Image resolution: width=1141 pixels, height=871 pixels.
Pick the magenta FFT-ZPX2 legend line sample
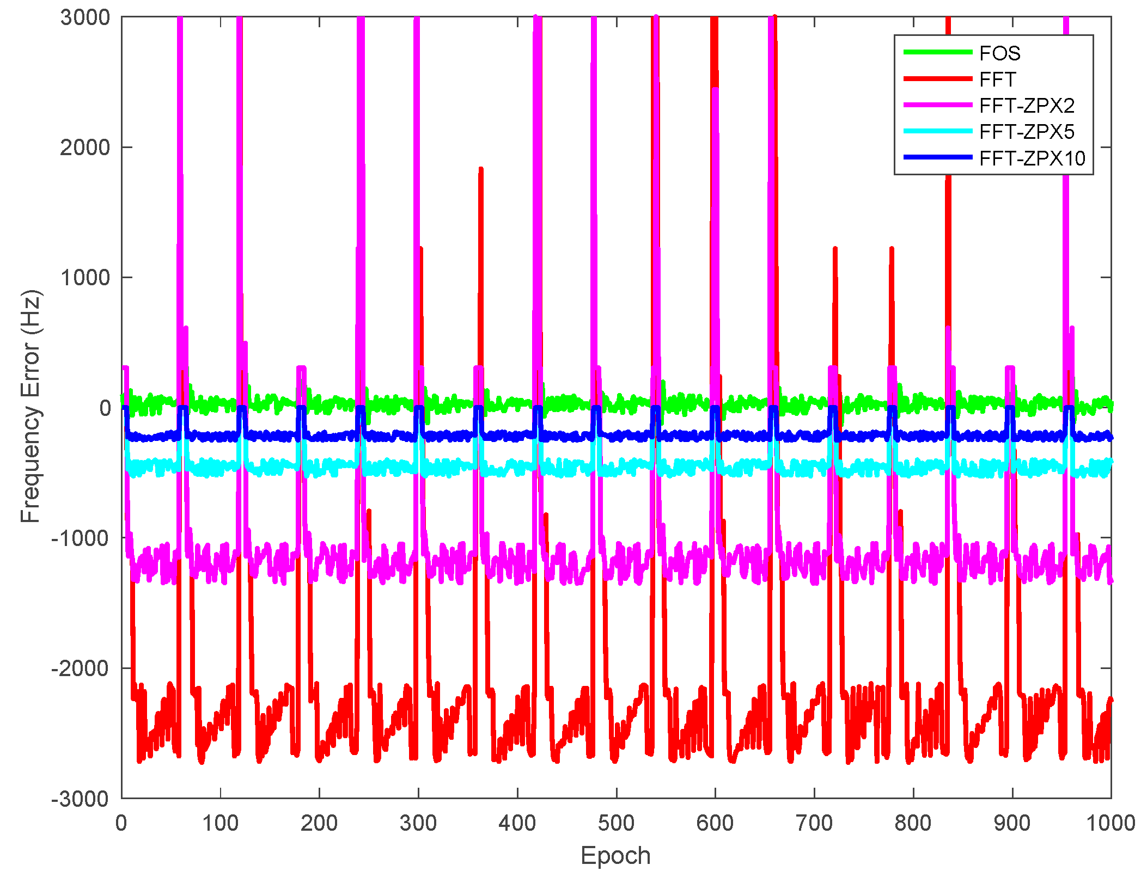point(937,105)
